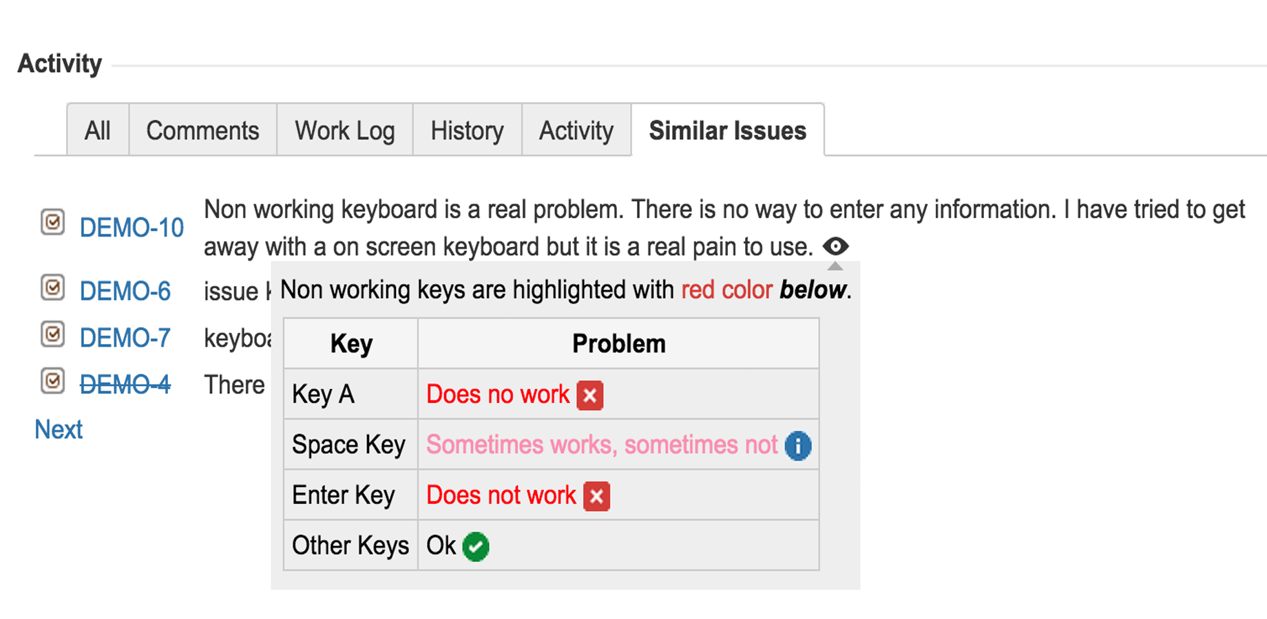Image resolution: width=1267 pixels, height=619 pixels.
Task: Toggle the eye preview icon for DEMO-10
Action: 835,246
